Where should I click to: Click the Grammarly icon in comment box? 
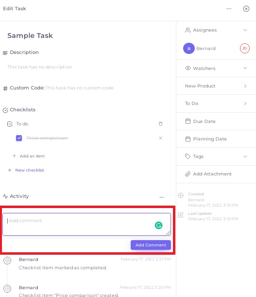pyautogui.click(x=158, y=226)
